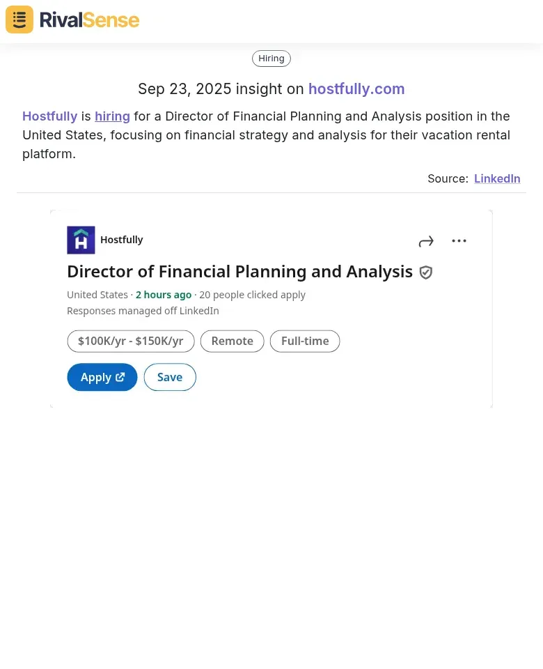Image resolution: width=543 pixels, height=669 pixels.
Task: Click the 2 hours ago timestamp
Action: pyautogui.click(x=163, y=294)
